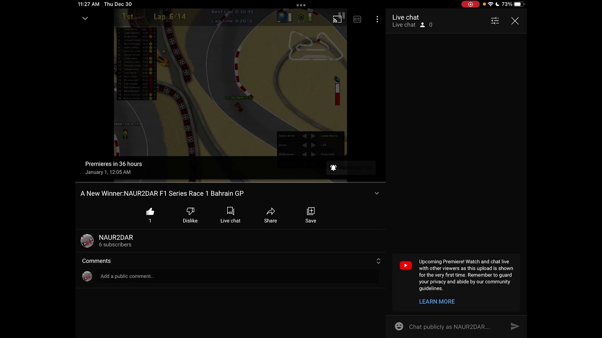This screenshot has width=602, height=338.
Task: Collapse the video player with the down chevron
Action: tap(85, 18)
